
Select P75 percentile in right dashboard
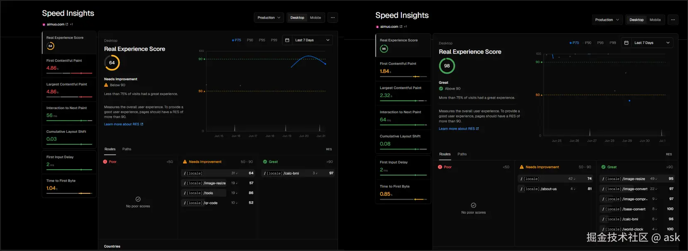point(574,43)
